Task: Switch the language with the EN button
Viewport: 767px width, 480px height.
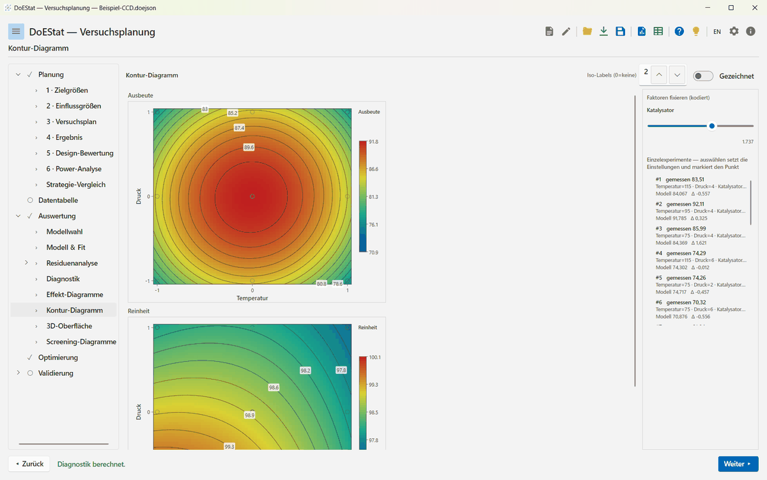Action: (x=717, y=31)
